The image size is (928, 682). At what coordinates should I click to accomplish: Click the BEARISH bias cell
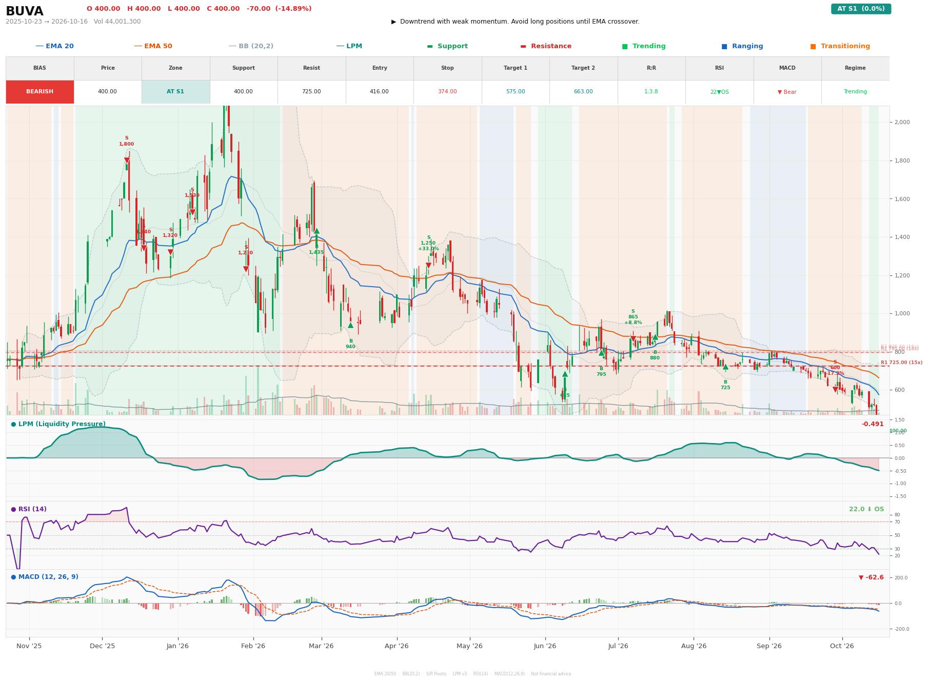coord(40,92)
